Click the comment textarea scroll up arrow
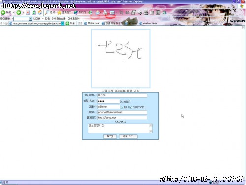Screen dimensions: 246x185 [x=151, y=125]
